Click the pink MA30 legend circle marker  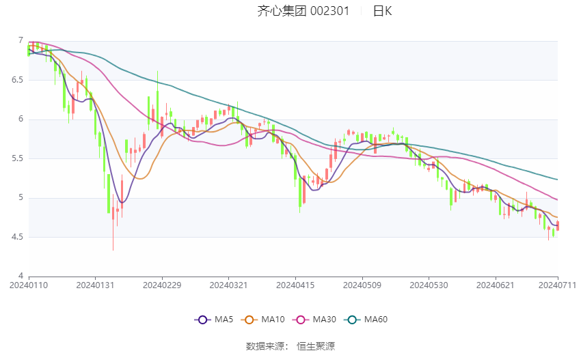(x=301, y=320)
